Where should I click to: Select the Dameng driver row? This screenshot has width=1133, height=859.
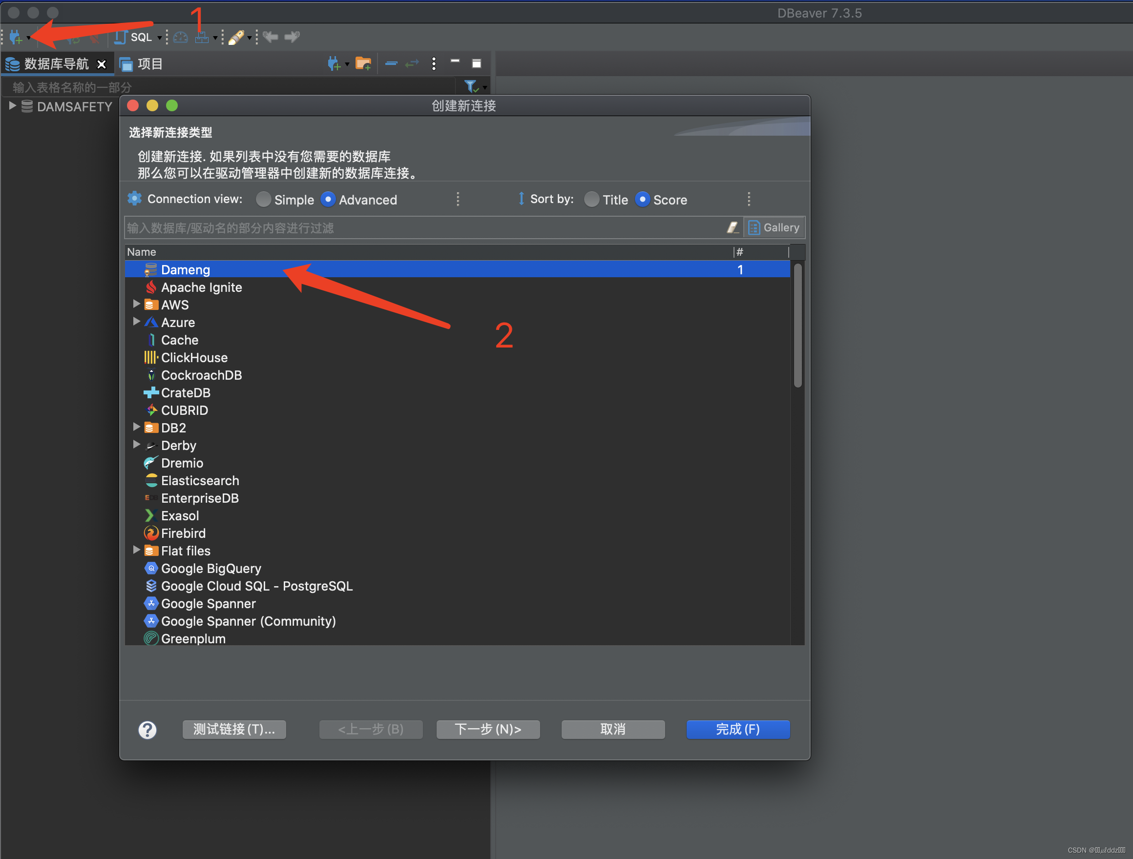click(x=457, y=270)
